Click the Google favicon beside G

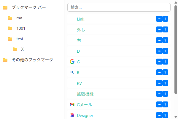point(72,62)
